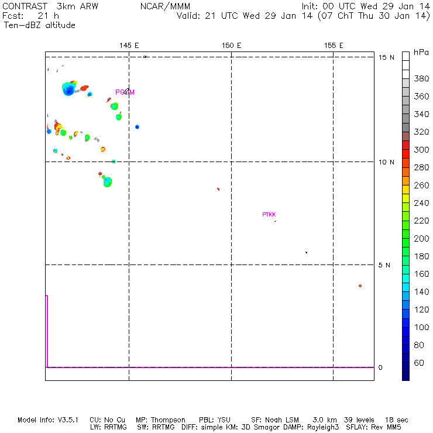Screen dimensions: 433x433
Task: Click the "39 levels" text
Action: [359, 420]
